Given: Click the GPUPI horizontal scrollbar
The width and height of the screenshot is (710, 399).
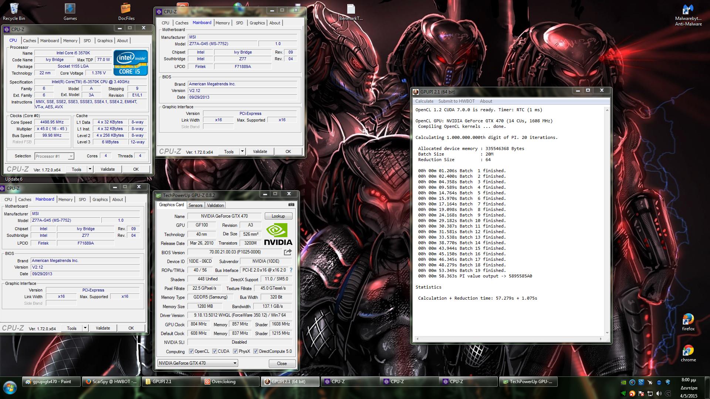Looking at the screenshot, I should 510,338.
